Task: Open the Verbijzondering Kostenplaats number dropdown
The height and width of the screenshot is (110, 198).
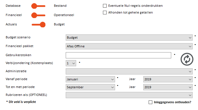Action: (71, 63)
